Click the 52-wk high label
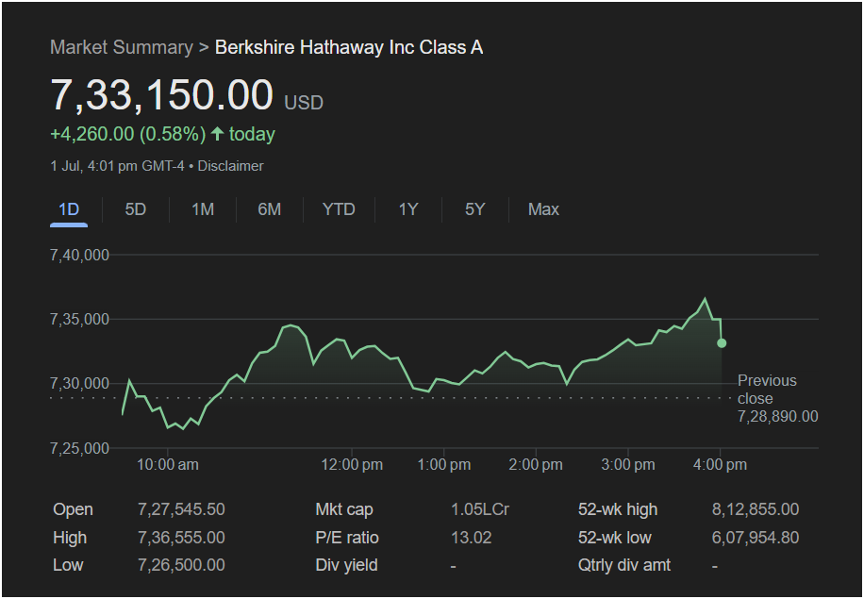The image size is (864, 599). pos(618,509)
